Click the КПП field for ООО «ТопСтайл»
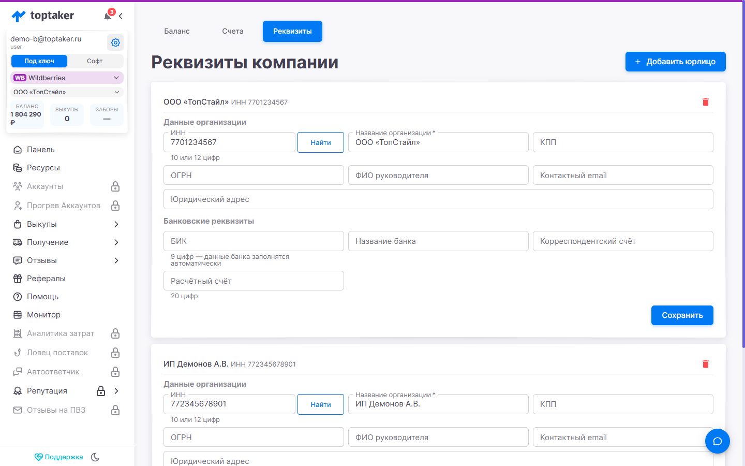This screenshot has height=466, width=745. click(x=623, y=142)
